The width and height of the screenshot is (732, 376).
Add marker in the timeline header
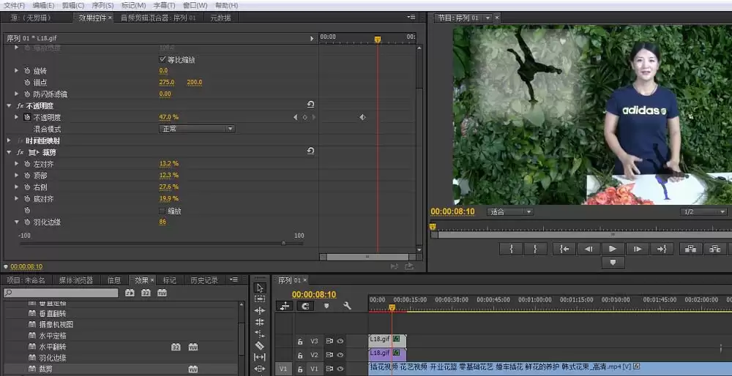click(x=326, y=306)
